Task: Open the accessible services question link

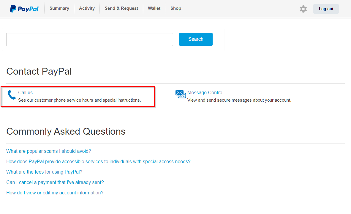Action: point(98,162)
